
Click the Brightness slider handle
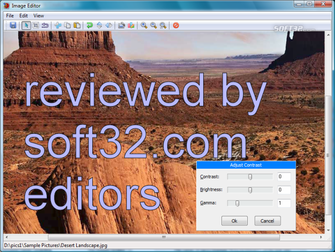pos(250,190)
